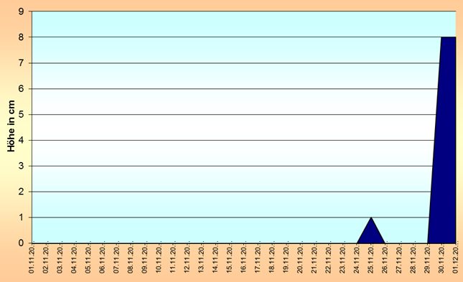Click the y-axis label 5
This screenshot has height=282, width=463.
tap(21, 115)
